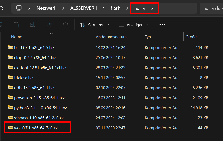Viewport: 223px width, 141px height.
Task: Expand the chevron after Netzwerk
Action: [63, 8]
